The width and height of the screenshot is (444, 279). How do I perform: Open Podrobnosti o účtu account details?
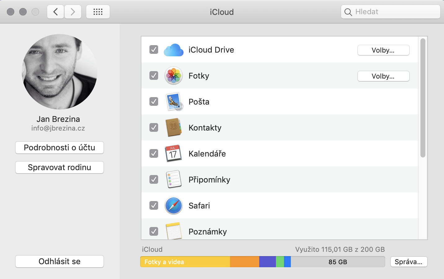60,148
